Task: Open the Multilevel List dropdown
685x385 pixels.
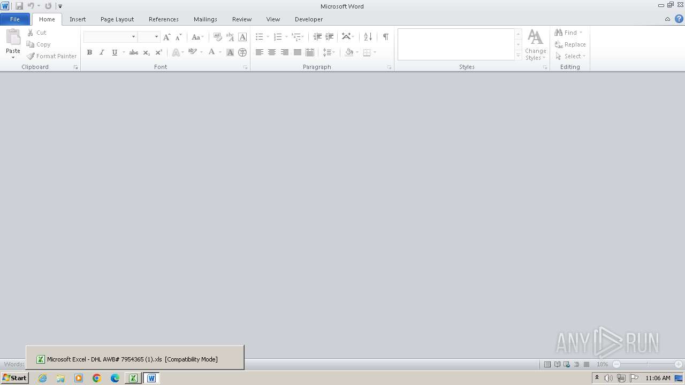Action: 298,37
